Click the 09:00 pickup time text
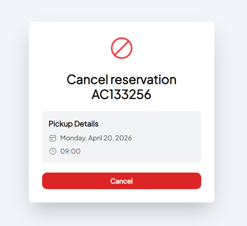Viewport: 247px width, 226px height. click(70, 151)
